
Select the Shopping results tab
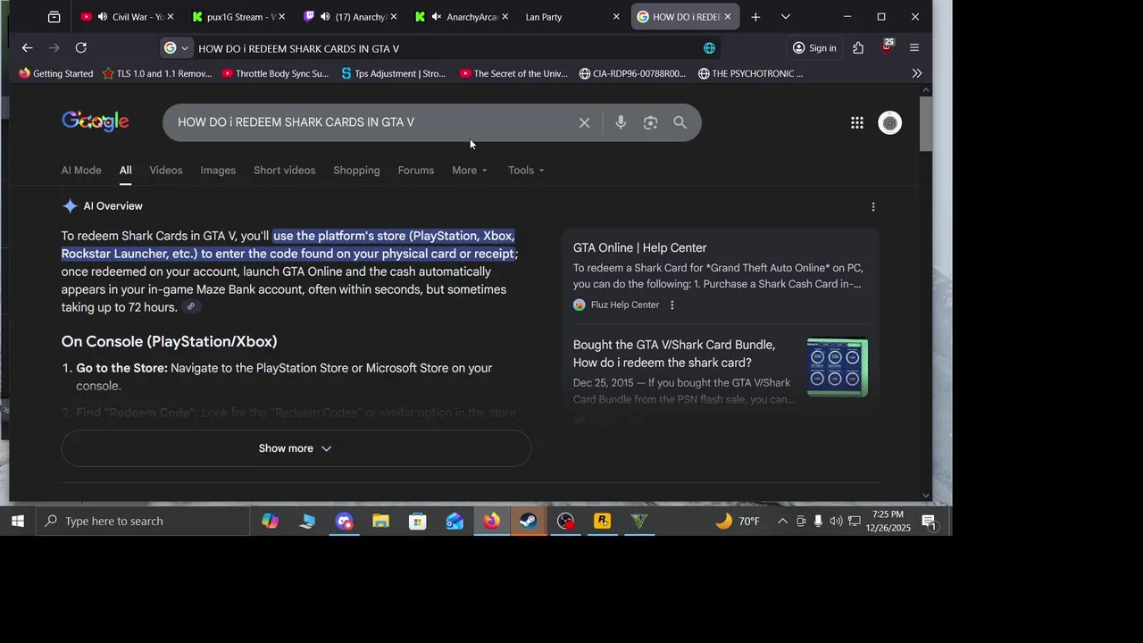356,171
